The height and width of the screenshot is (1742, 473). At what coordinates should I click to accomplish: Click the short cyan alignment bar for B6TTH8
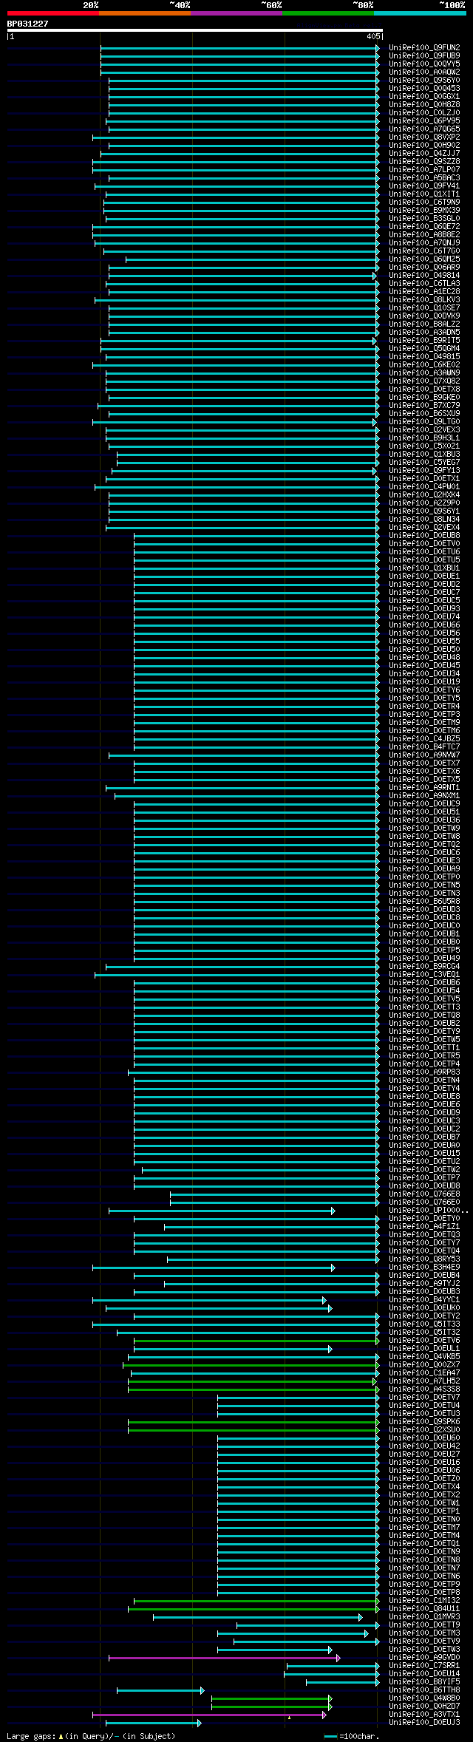click(160, 1690)
